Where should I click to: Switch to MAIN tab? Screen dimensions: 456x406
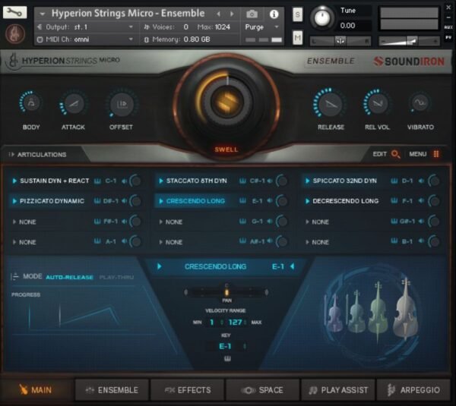36,390
